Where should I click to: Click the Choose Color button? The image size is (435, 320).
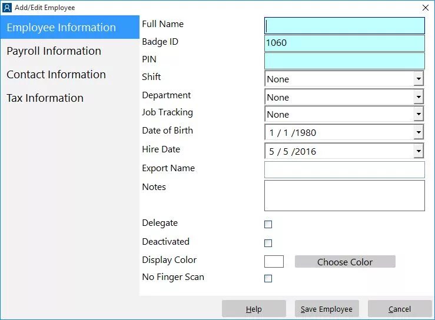tap(345, 262)
